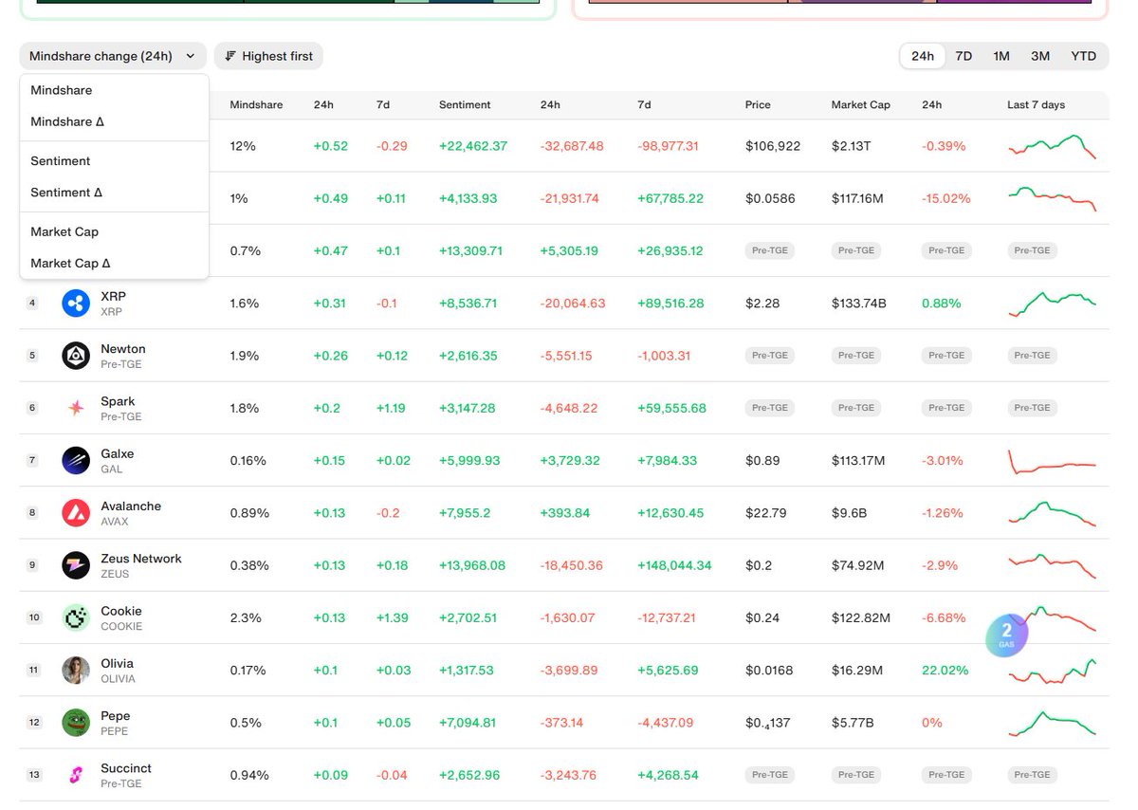This screenshot has height=810, width=1138.
Task: Switch to the 3M timeframe tab
Action: click(x=1040, y=56)
